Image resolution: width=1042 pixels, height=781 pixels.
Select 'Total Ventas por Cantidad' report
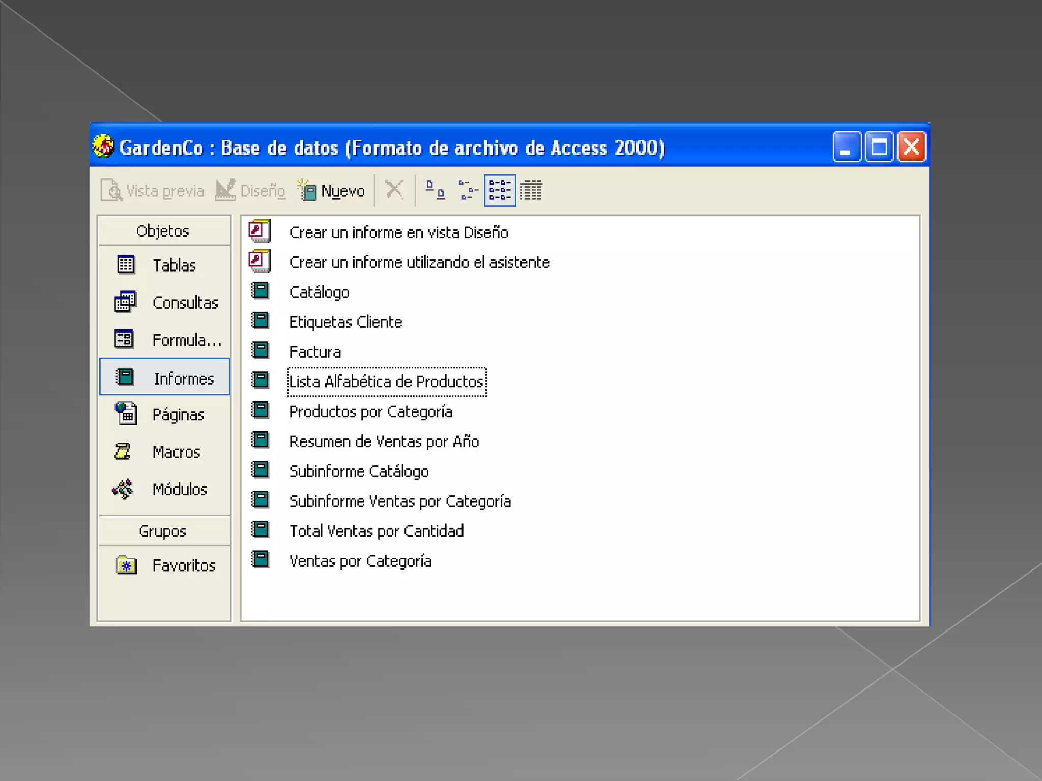coord(377,531)
